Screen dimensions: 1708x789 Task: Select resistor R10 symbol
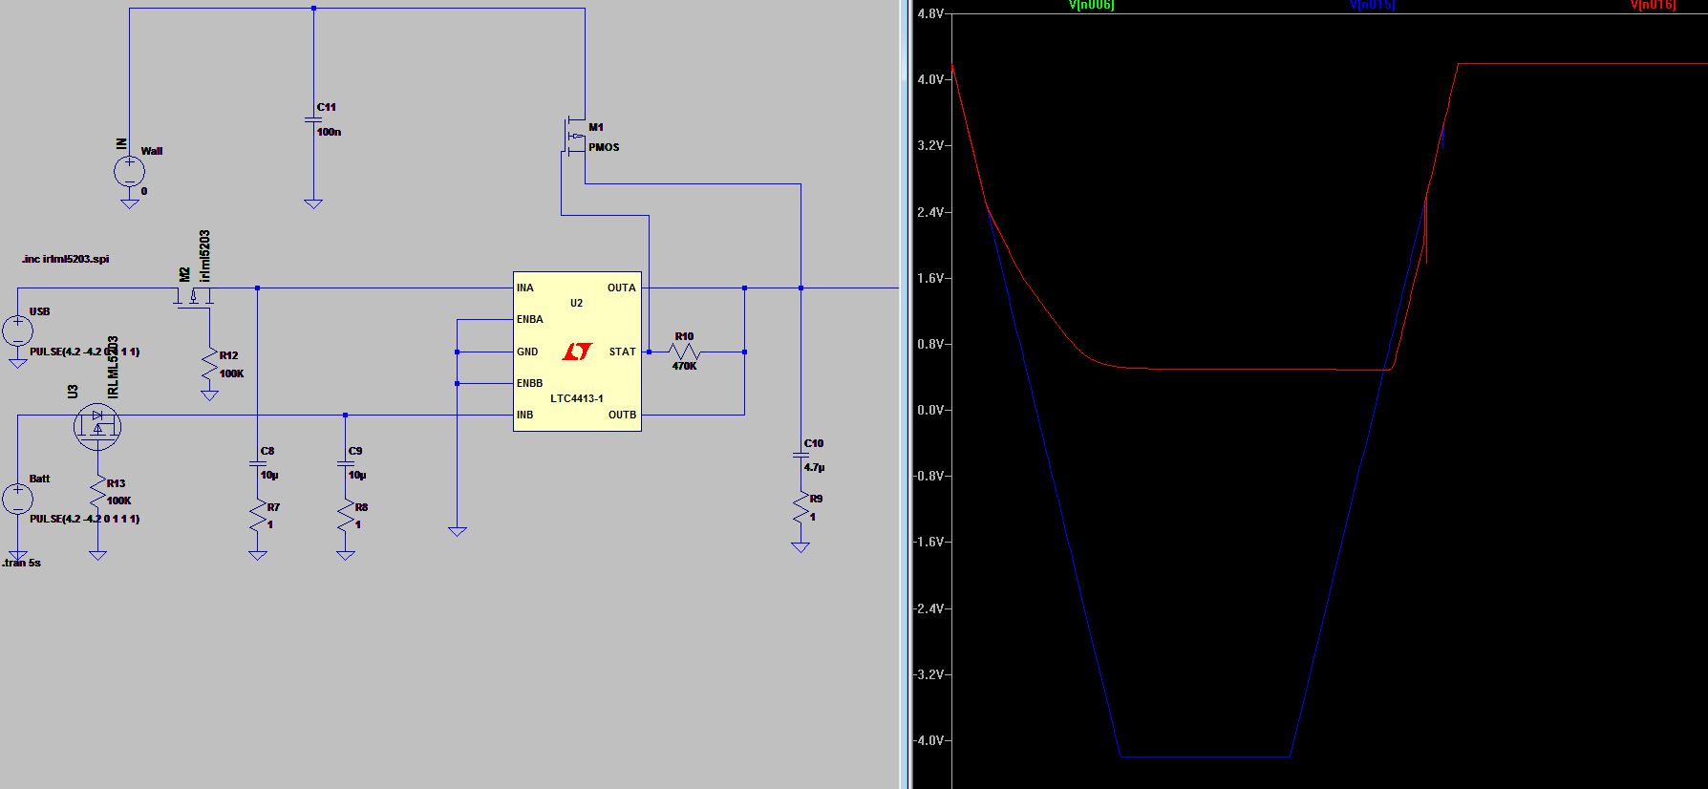point(684,352)
